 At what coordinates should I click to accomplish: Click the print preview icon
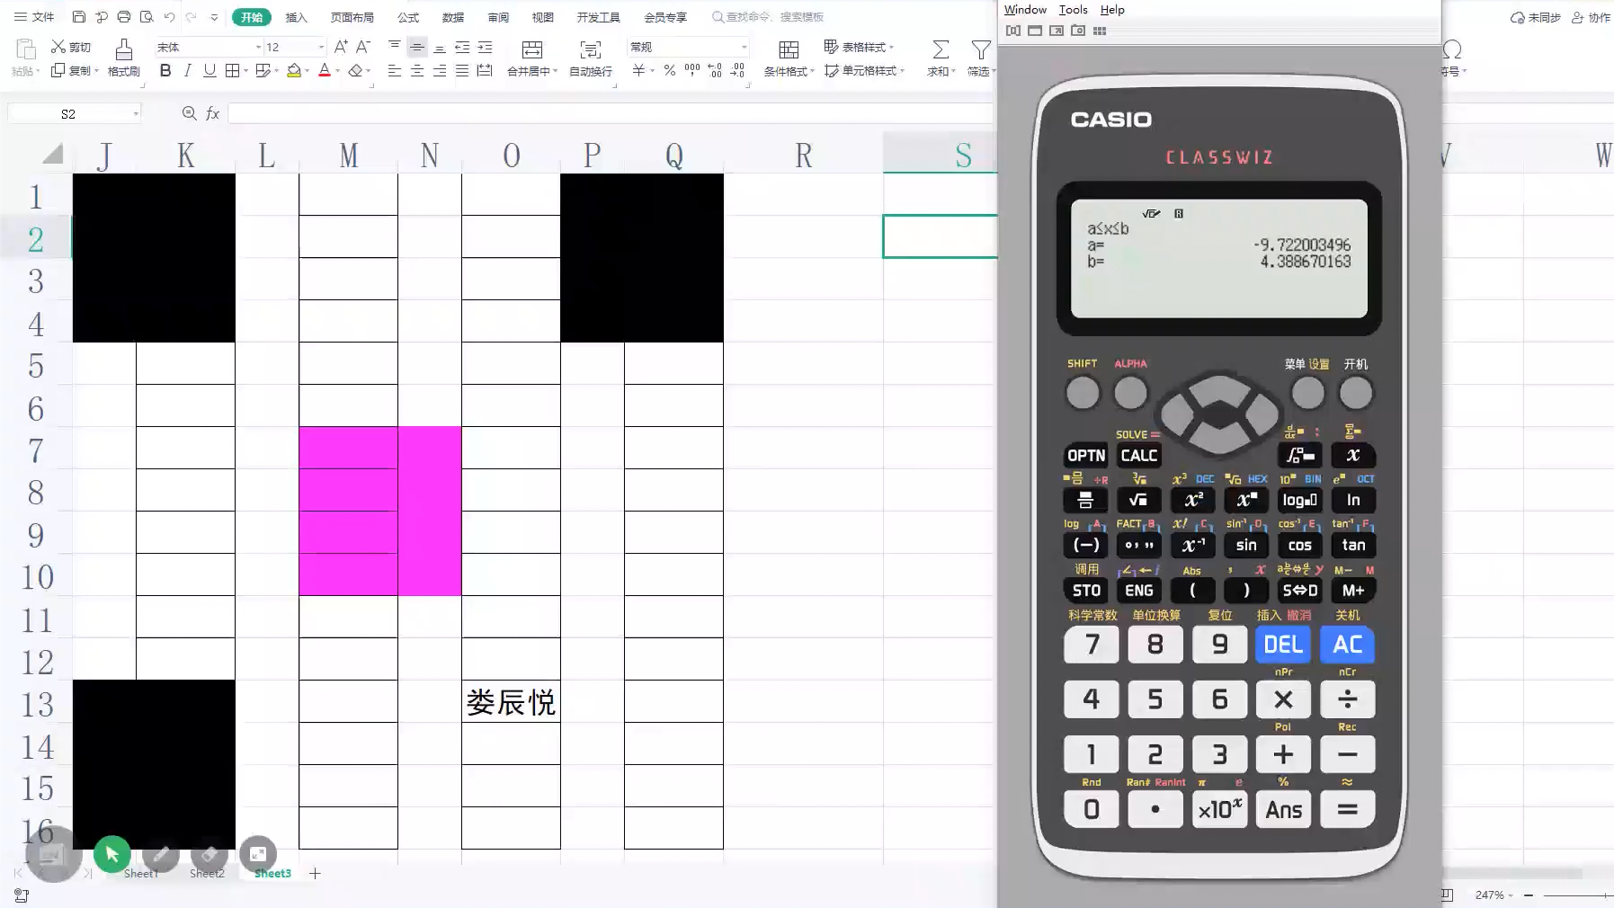147,17
